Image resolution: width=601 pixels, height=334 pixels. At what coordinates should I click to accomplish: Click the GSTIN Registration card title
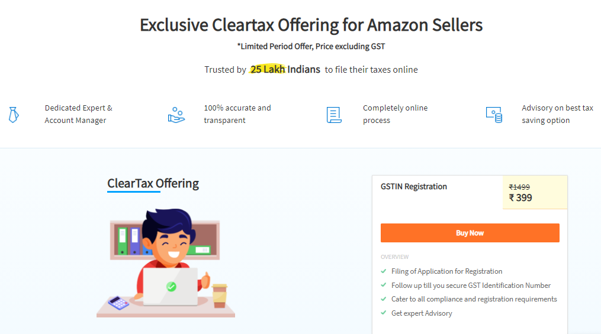click(x=414, y=187)
